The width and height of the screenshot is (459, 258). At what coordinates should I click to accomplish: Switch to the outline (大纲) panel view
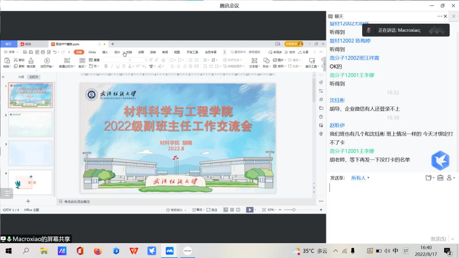coord(21,77)
